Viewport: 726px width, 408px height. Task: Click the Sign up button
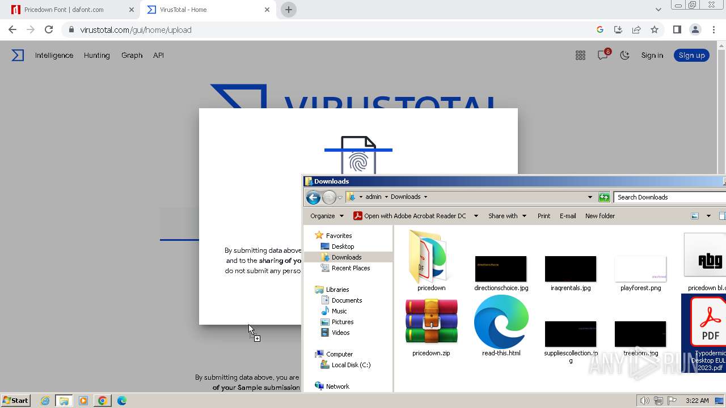[691, 55]
